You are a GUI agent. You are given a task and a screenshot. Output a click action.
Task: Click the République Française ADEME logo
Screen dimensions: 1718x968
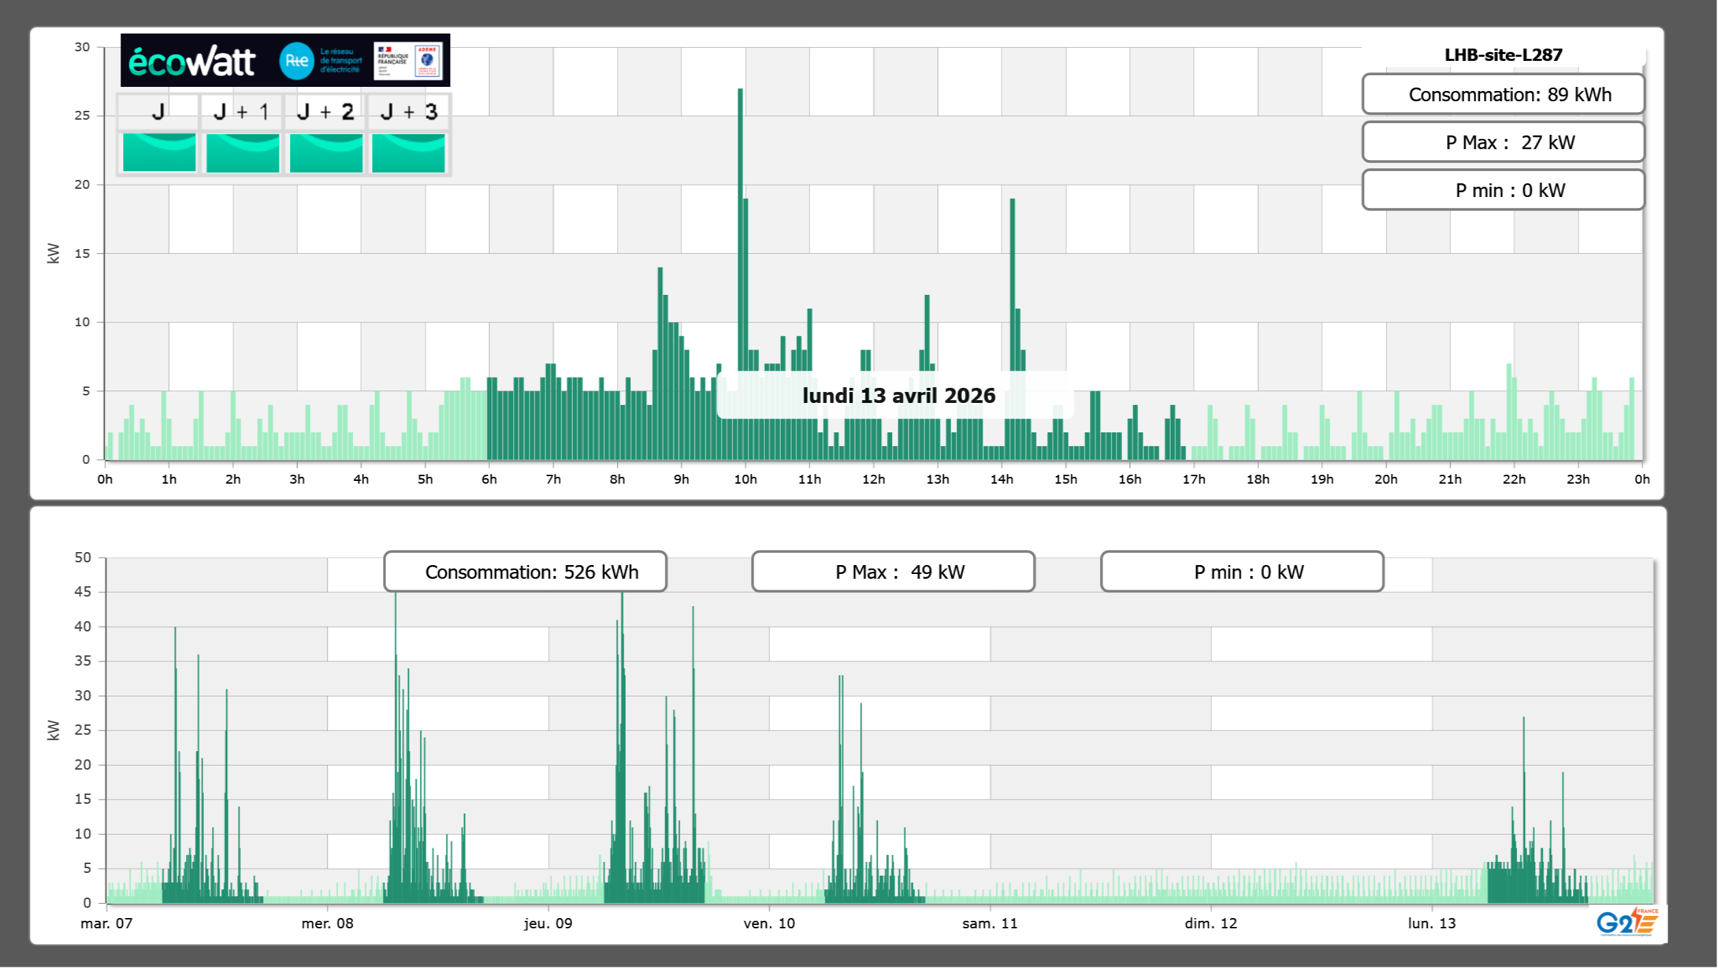point(408,61)
